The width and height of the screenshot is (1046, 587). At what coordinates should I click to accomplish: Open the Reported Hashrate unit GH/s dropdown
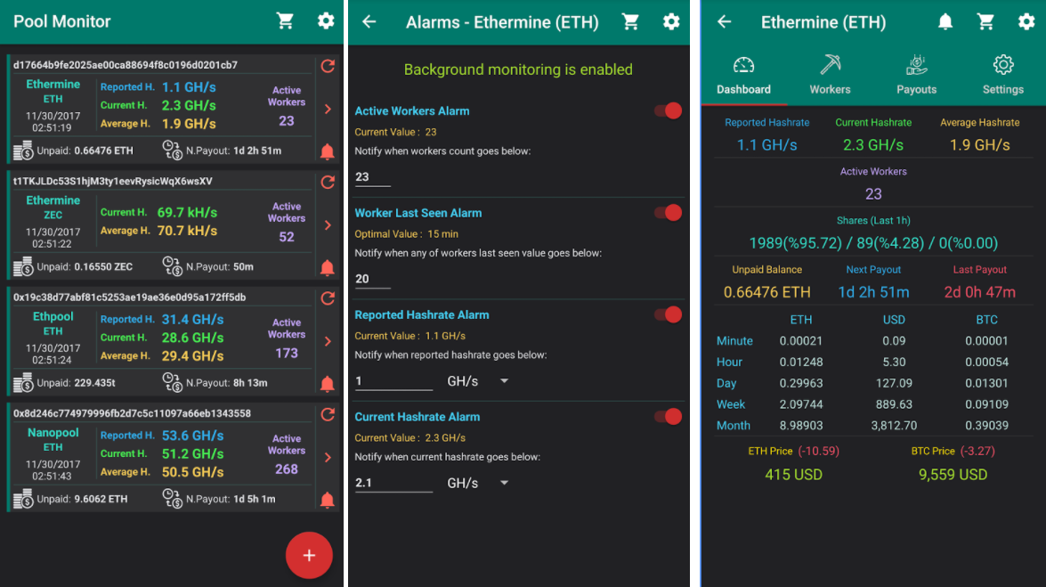(x=478, y=380)
